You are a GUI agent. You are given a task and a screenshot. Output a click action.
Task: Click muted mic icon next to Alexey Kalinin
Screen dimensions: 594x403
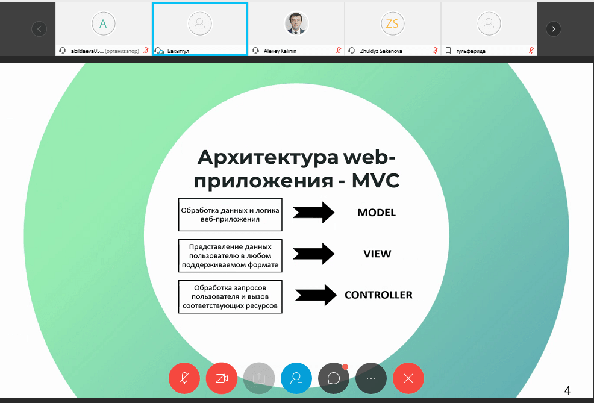coord(339,51)
